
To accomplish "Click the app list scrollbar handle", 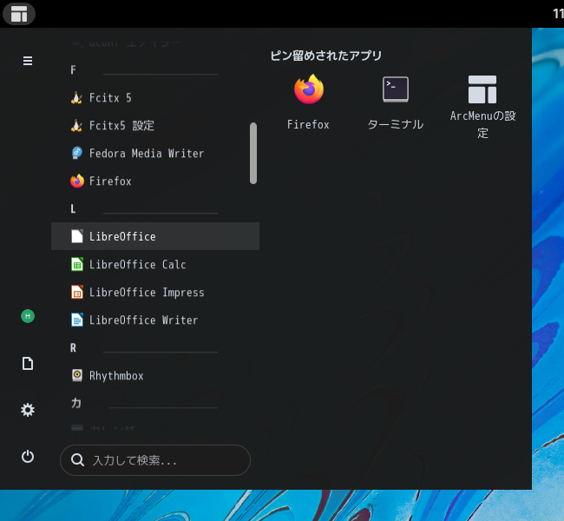I will [x=253, y=154].
